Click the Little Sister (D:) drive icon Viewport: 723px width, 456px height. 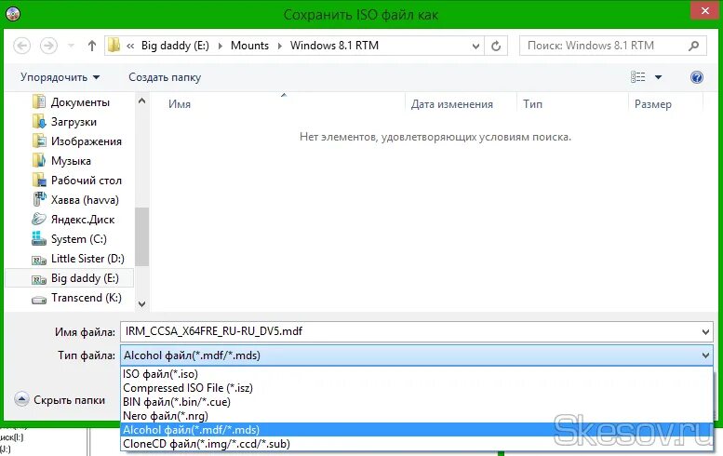(39, 260)
